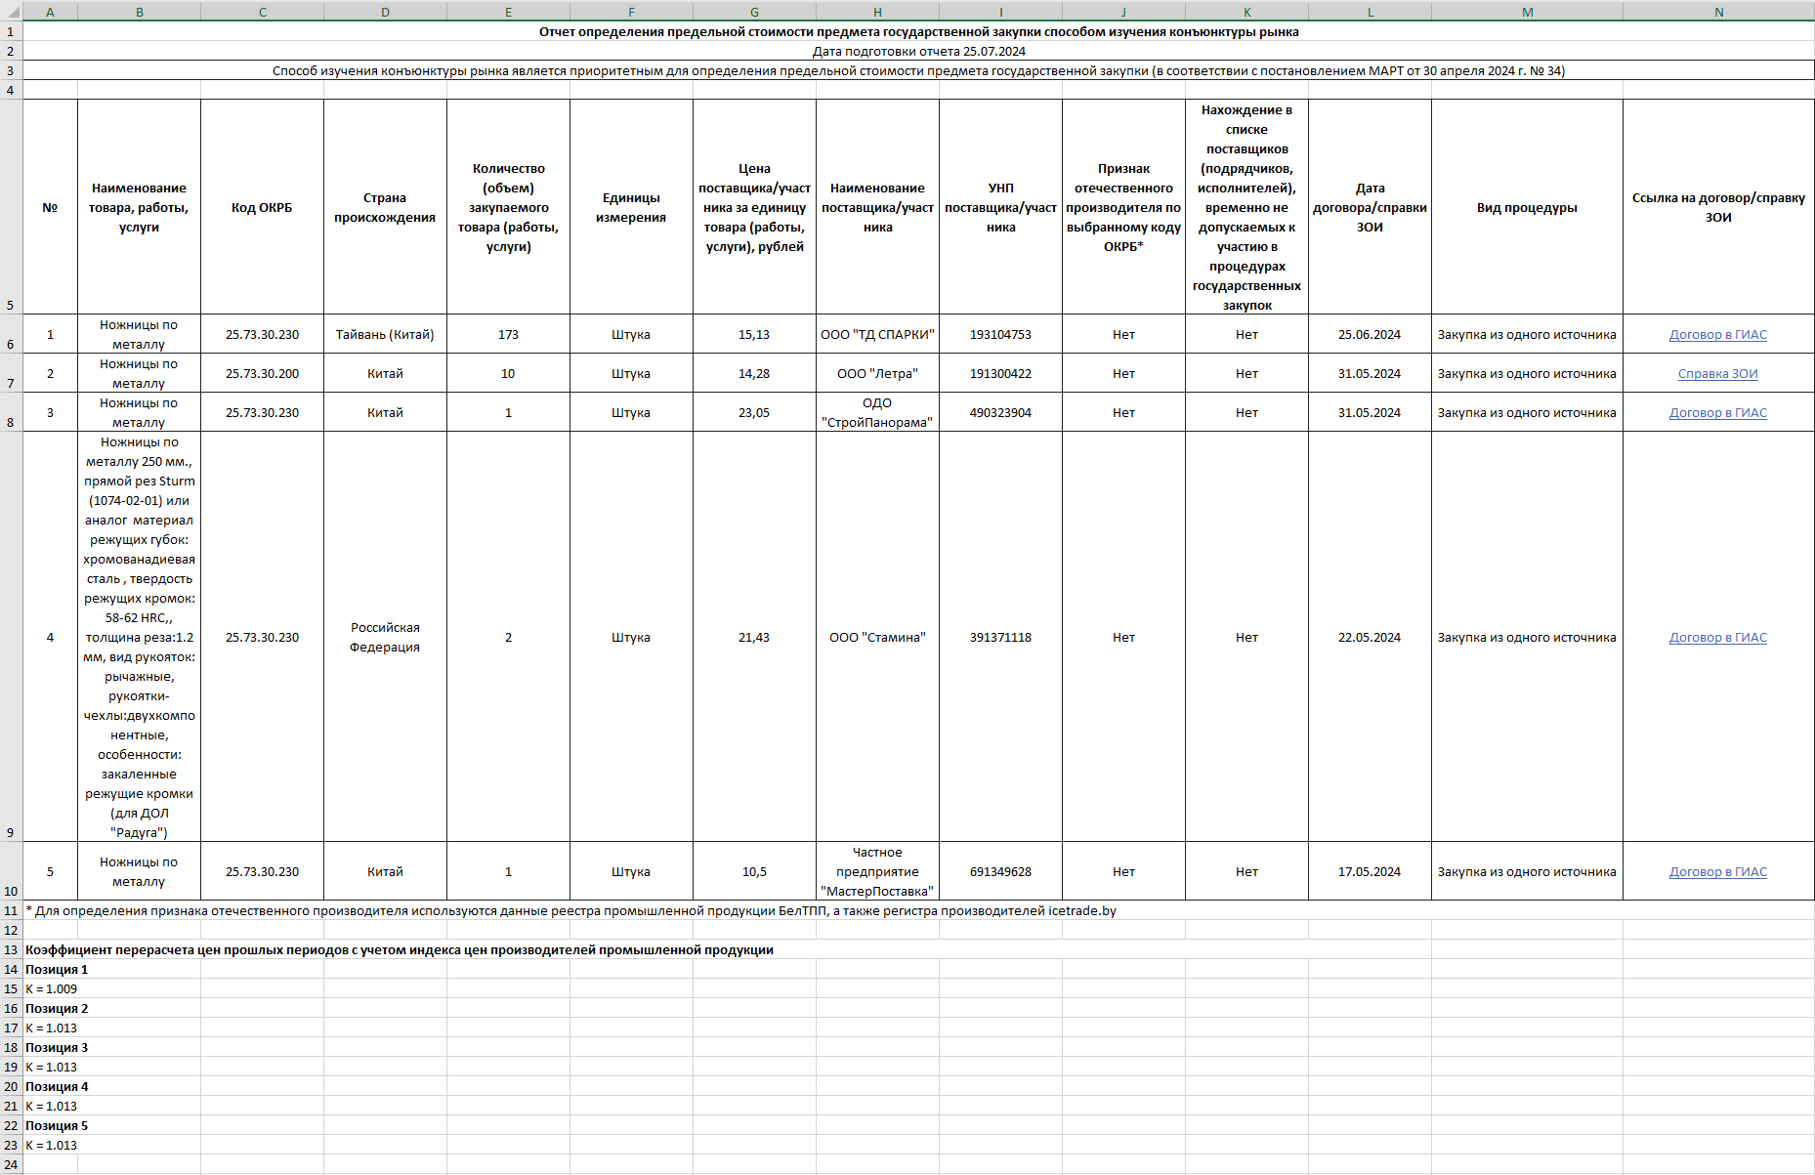The width and height of the screenshot is (1815, 1175).
Task: Select column header C
Action: click(262, 12)
